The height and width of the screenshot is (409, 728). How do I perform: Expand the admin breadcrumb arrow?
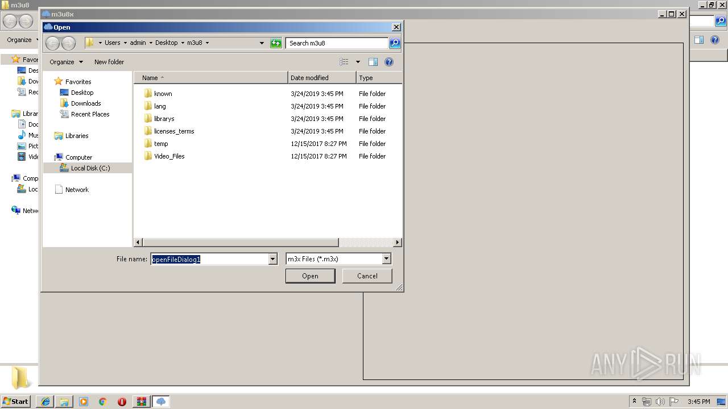point(151,43)
